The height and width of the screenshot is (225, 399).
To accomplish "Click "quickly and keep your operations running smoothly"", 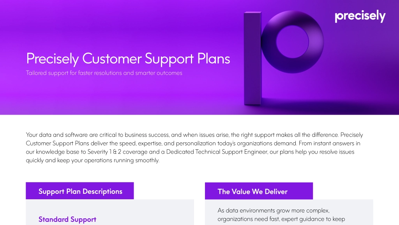I will click(93, 160).
